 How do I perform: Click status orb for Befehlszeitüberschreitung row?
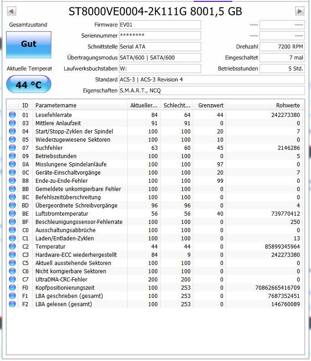(12, 197)
